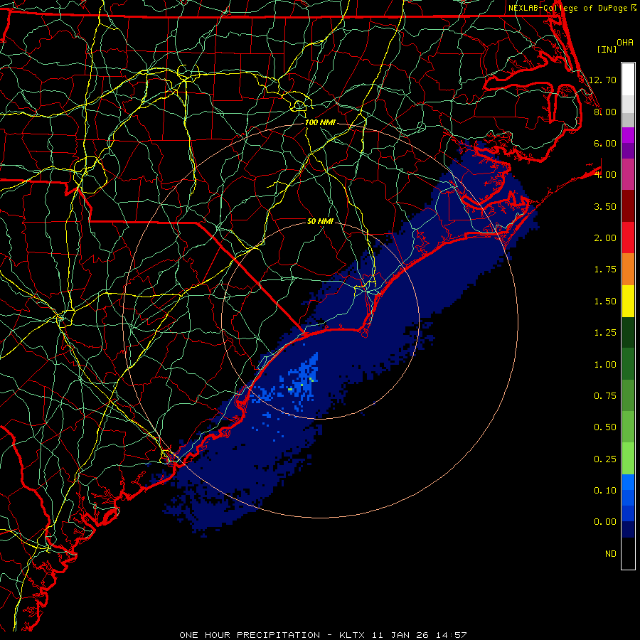Click the "14:57" timestamp text
This screenshot has width=640, height=640.
452,635
